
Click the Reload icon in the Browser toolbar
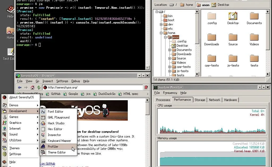coord(39,87)
